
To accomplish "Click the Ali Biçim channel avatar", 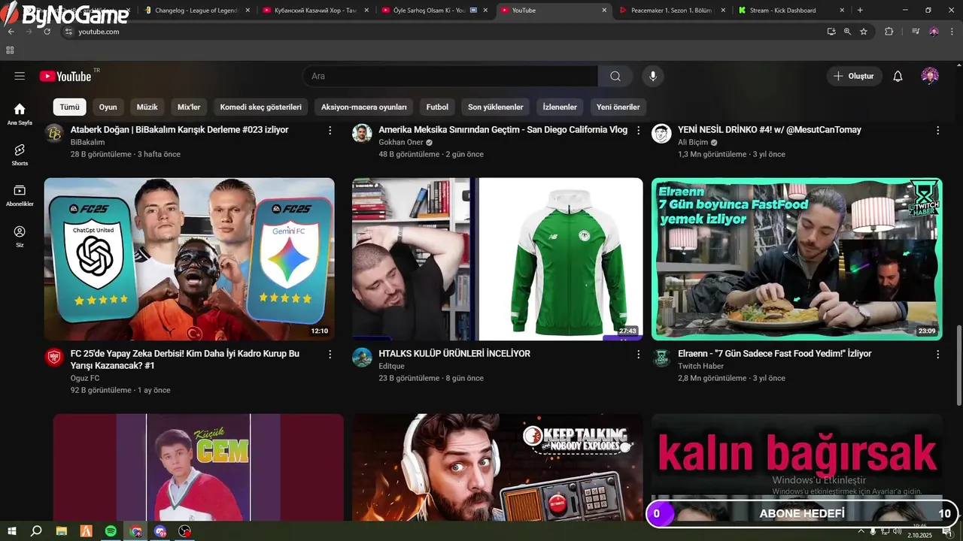I will [661, 133].
